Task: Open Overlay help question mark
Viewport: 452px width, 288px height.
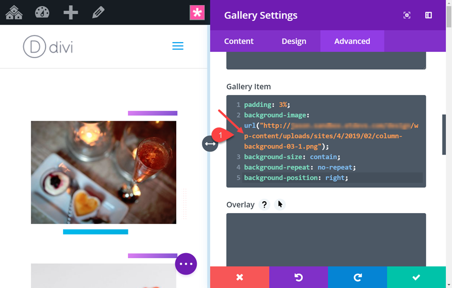Action: [x=265, y=205]
